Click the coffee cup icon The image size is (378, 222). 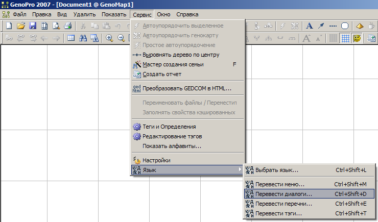coord(372,26)
